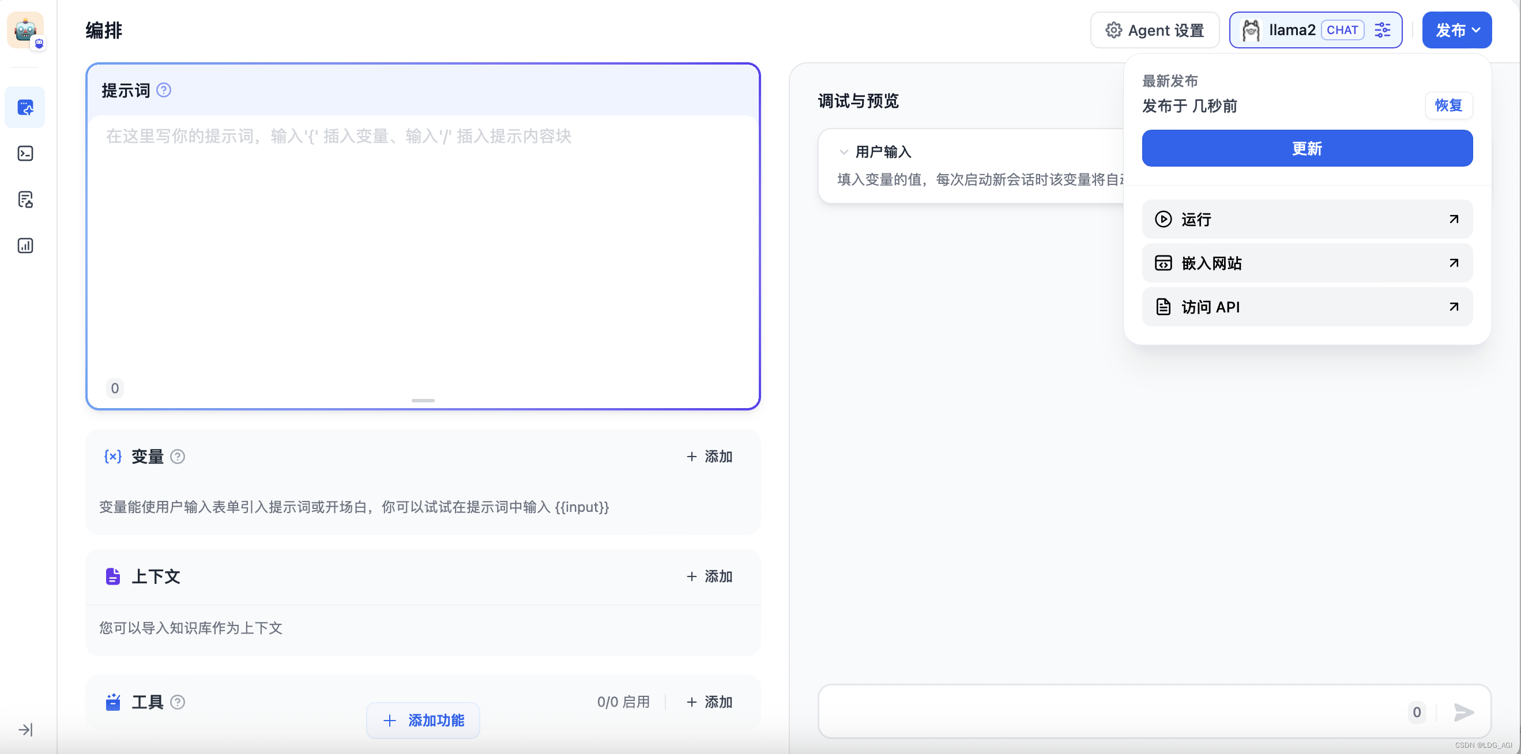Open the model parameter sliders icon beside llama2
This screenshot has width=1521, height=754.
(1383, 30)
